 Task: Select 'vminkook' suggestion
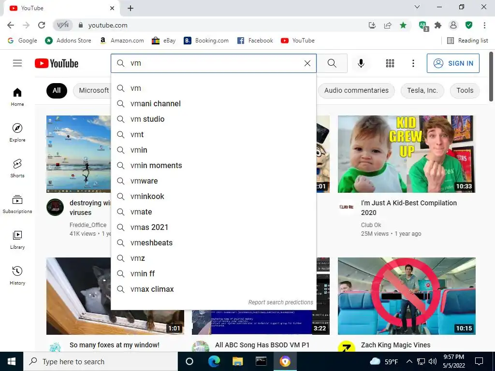214,197
